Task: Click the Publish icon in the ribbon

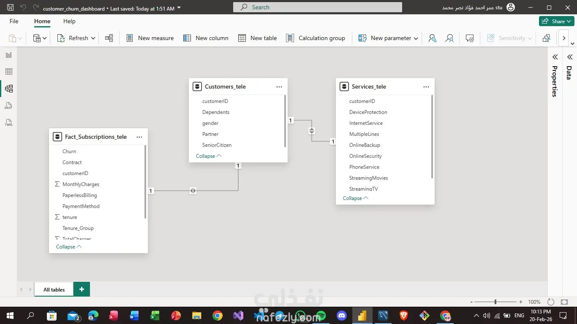Action: click(x=547, y=38)
